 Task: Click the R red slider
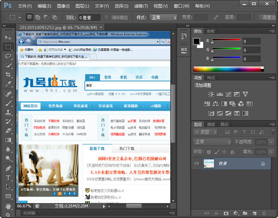click(226, 40)
